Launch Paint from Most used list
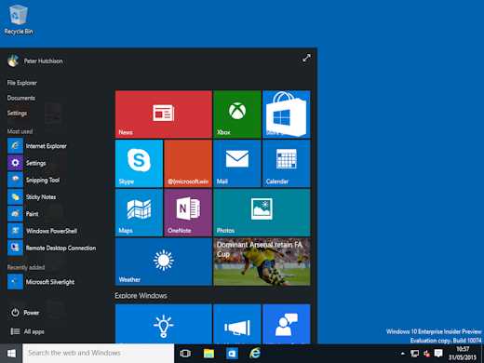Screen dimensions: 484x363 (x=23, y=214)
